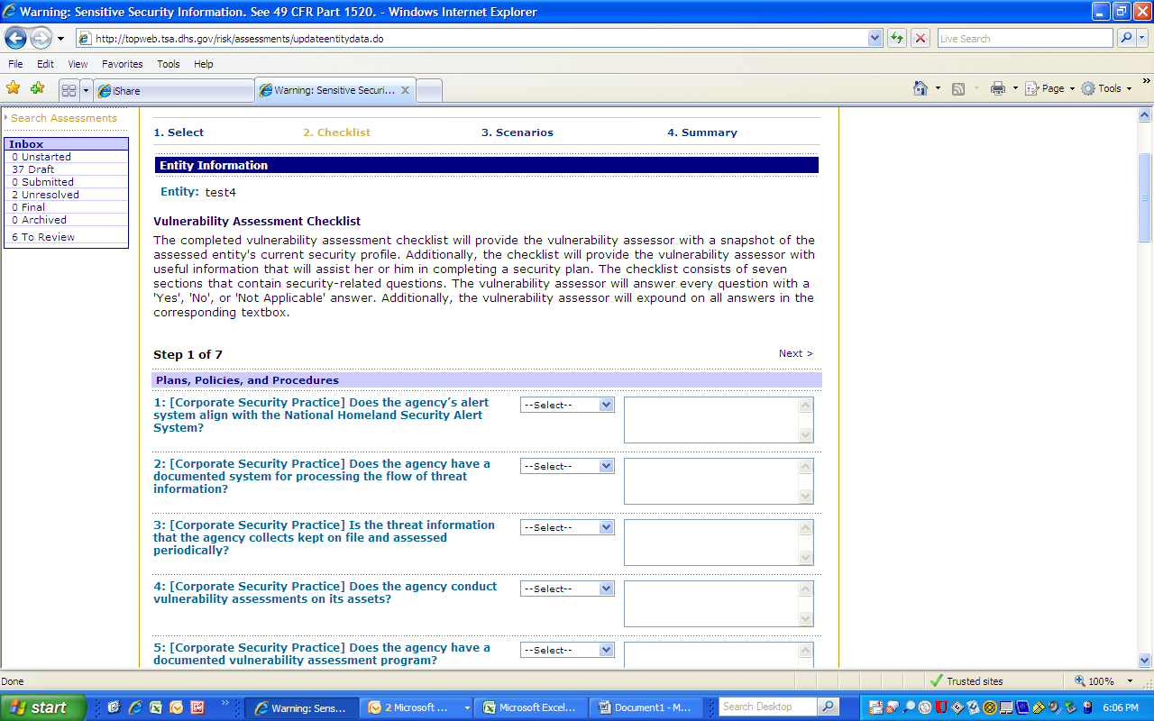
Task: Open the Favorites menu
Action: point(122,64)
